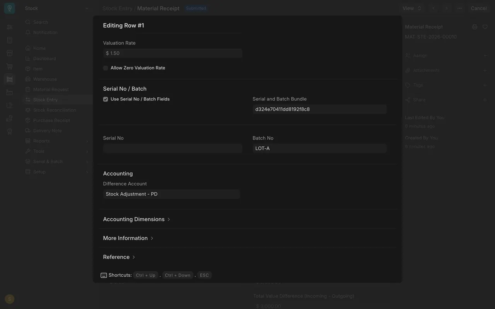This screenshot has width=495, height=309.
Task: Click the Stock Entry breadcrumb link
Action: (x=118, y=8)
